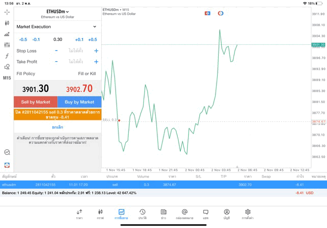Image resolution: width=327 pixels, height=228 pixels.
Task: Open the indicators (f) icon
Action: click(x=7, y=56)
